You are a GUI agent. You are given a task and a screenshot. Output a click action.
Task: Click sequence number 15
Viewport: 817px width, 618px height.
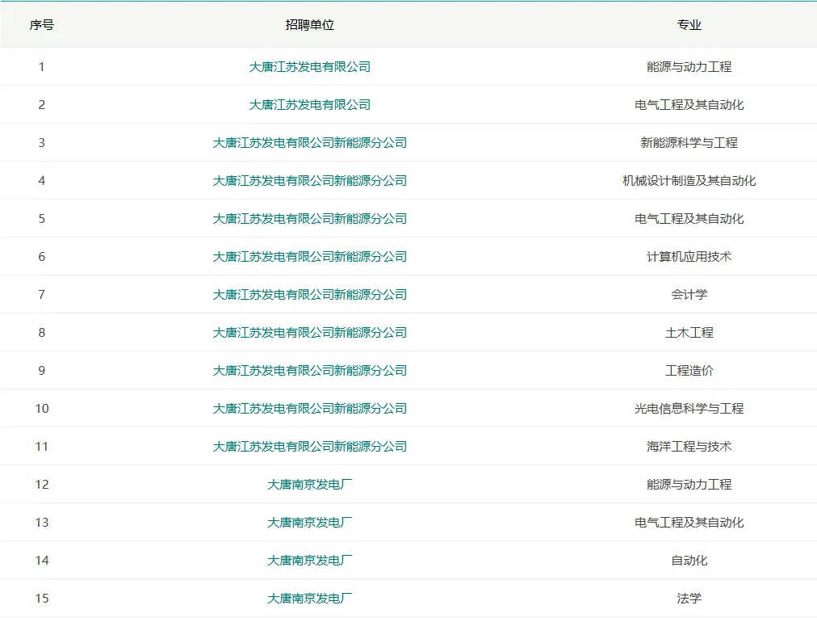(42, 598)
